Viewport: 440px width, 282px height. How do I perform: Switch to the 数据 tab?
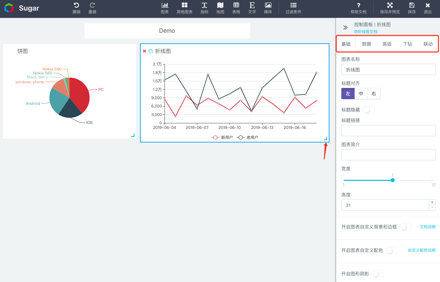[x=367, y=44]
